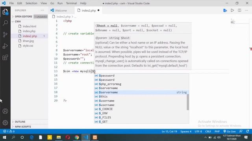Open the File menu
Image resolution: width=252 pixels, height=141 pixels.
[11, 3]
